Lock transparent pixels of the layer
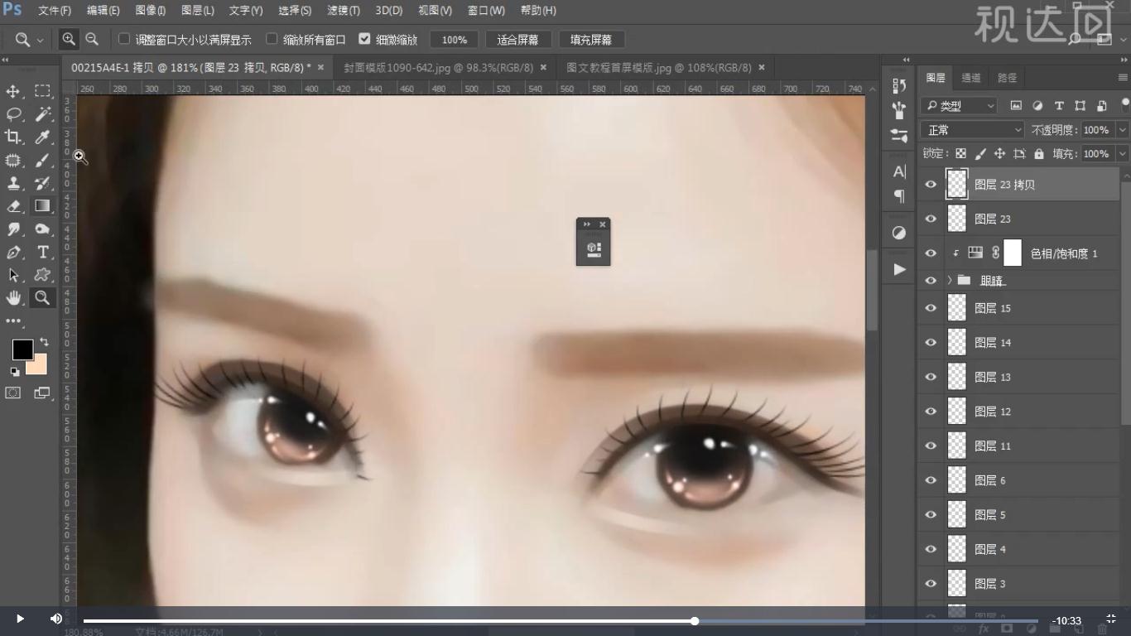 pos(960,154)
